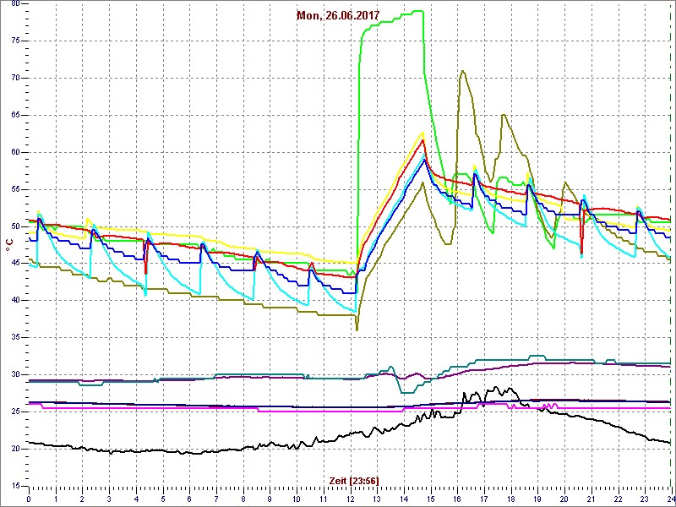Click hour 5 on the time axis

(x=162, y=499)
